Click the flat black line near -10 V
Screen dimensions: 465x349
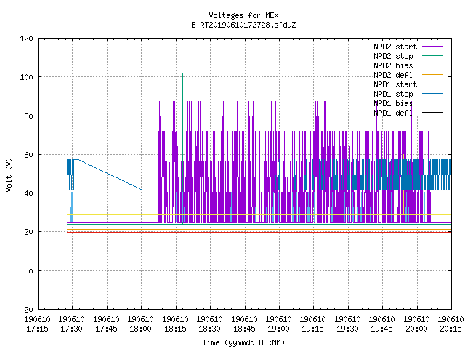coord(259,289)
